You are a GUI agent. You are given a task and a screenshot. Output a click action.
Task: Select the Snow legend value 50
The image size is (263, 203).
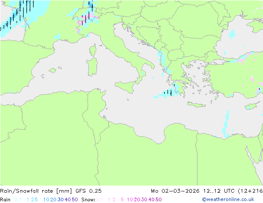click(159, 200)
